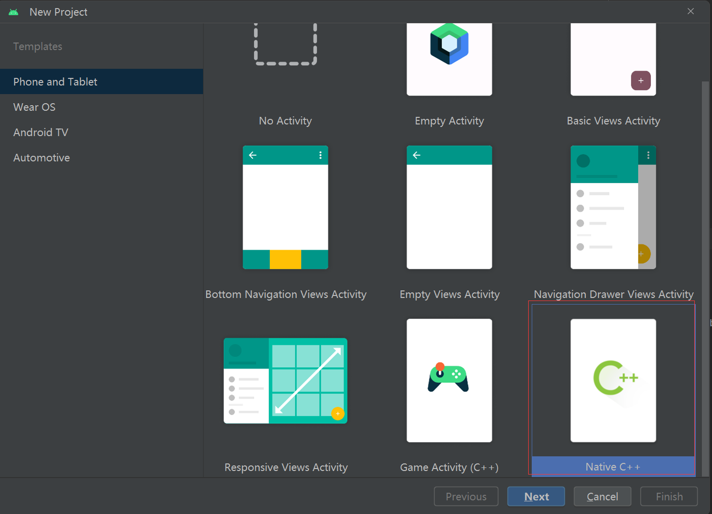712x514 pixels.
Task: Select Navigation Drawer Views Activity thumbnail
Action: pyautogui.click(x=613, y=207)
